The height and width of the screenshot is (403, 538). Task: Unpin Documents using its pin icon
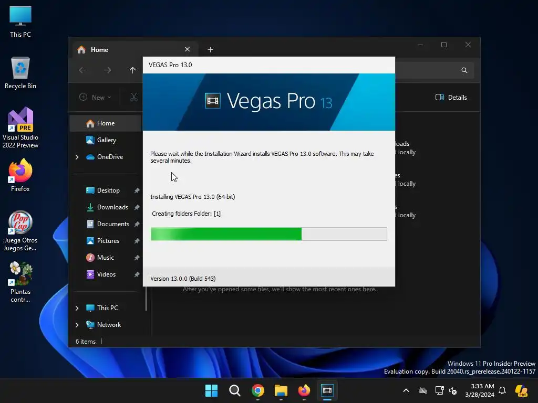137,224
